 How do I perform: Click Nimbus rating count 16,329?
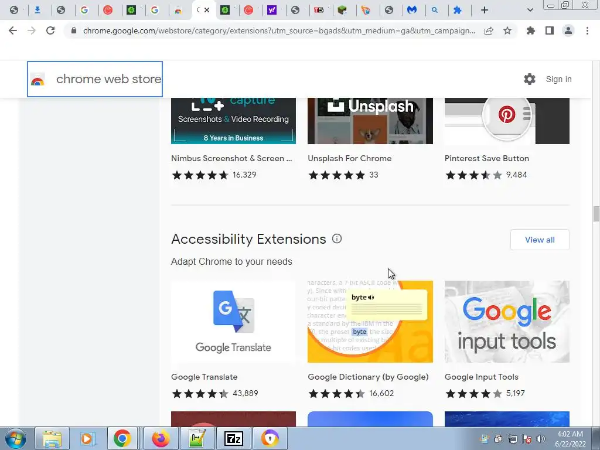(x=244, y=175)
